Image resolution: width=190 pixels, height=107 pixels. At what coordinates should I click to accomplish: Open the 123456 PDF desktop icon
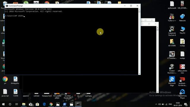point(15,93)
